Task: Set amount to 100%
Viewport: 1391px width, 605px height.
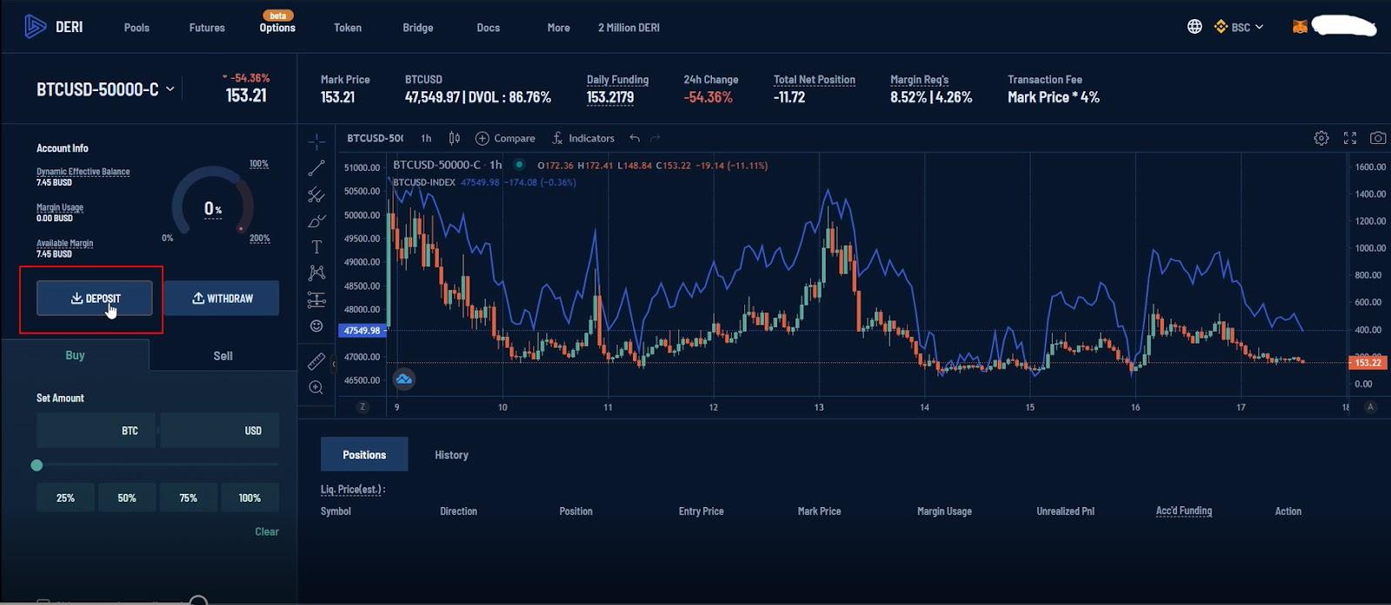Action: [250, 497]
